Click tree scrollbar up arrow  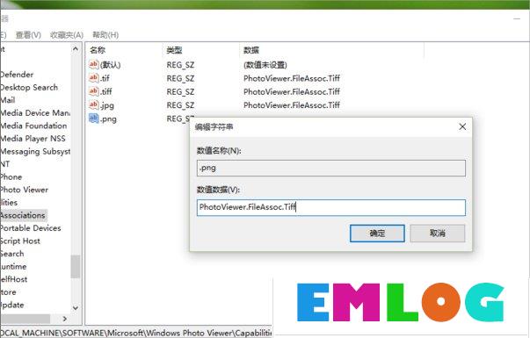(76, 49)
